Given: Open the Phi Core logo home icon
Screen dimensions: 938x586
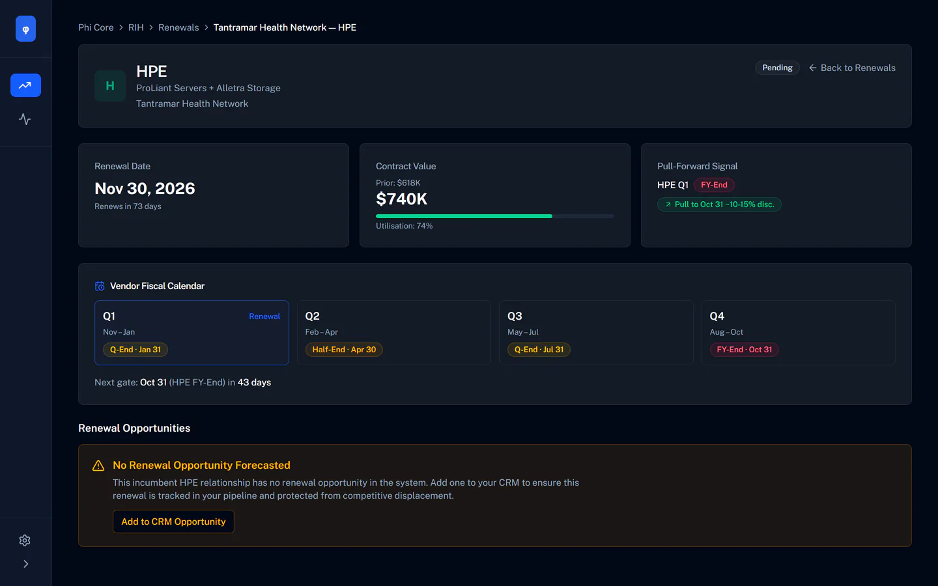Looking at the screenshot, I should (x=25, y=29).
